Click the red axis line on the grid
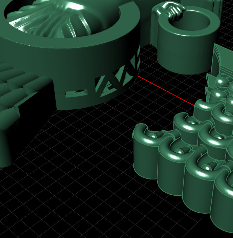The height and width of the screenshot is (238, 233). click(x=166, y=91)
